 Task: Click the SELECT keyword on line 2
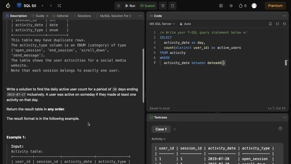click(x=166, y=37)
